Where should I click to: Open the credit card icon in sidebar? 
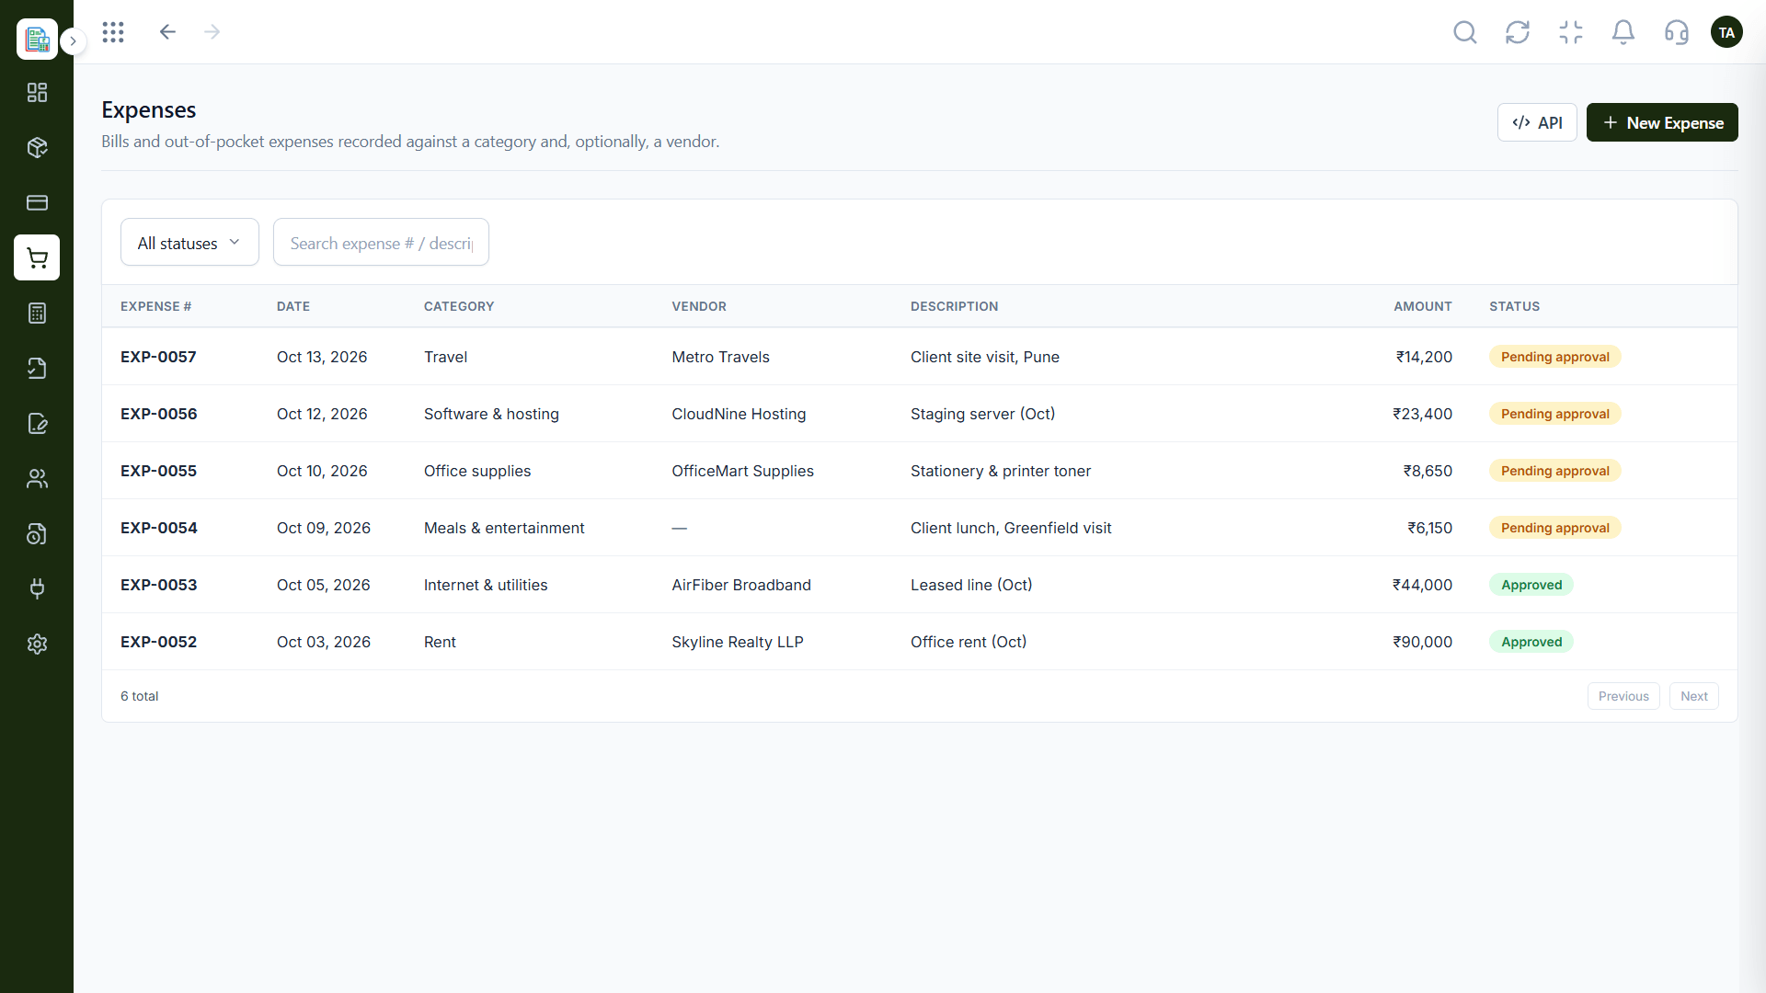[37, 203]
